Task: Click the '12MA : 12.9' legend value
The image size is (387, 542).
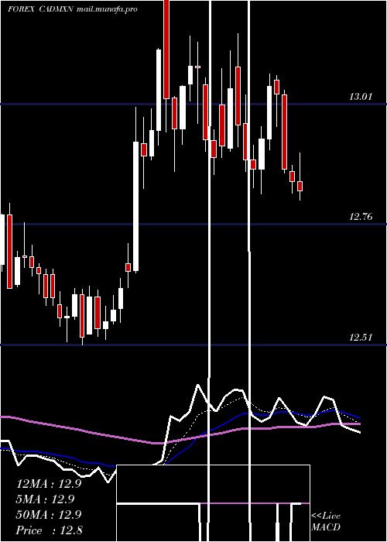Action: point(49,484)
